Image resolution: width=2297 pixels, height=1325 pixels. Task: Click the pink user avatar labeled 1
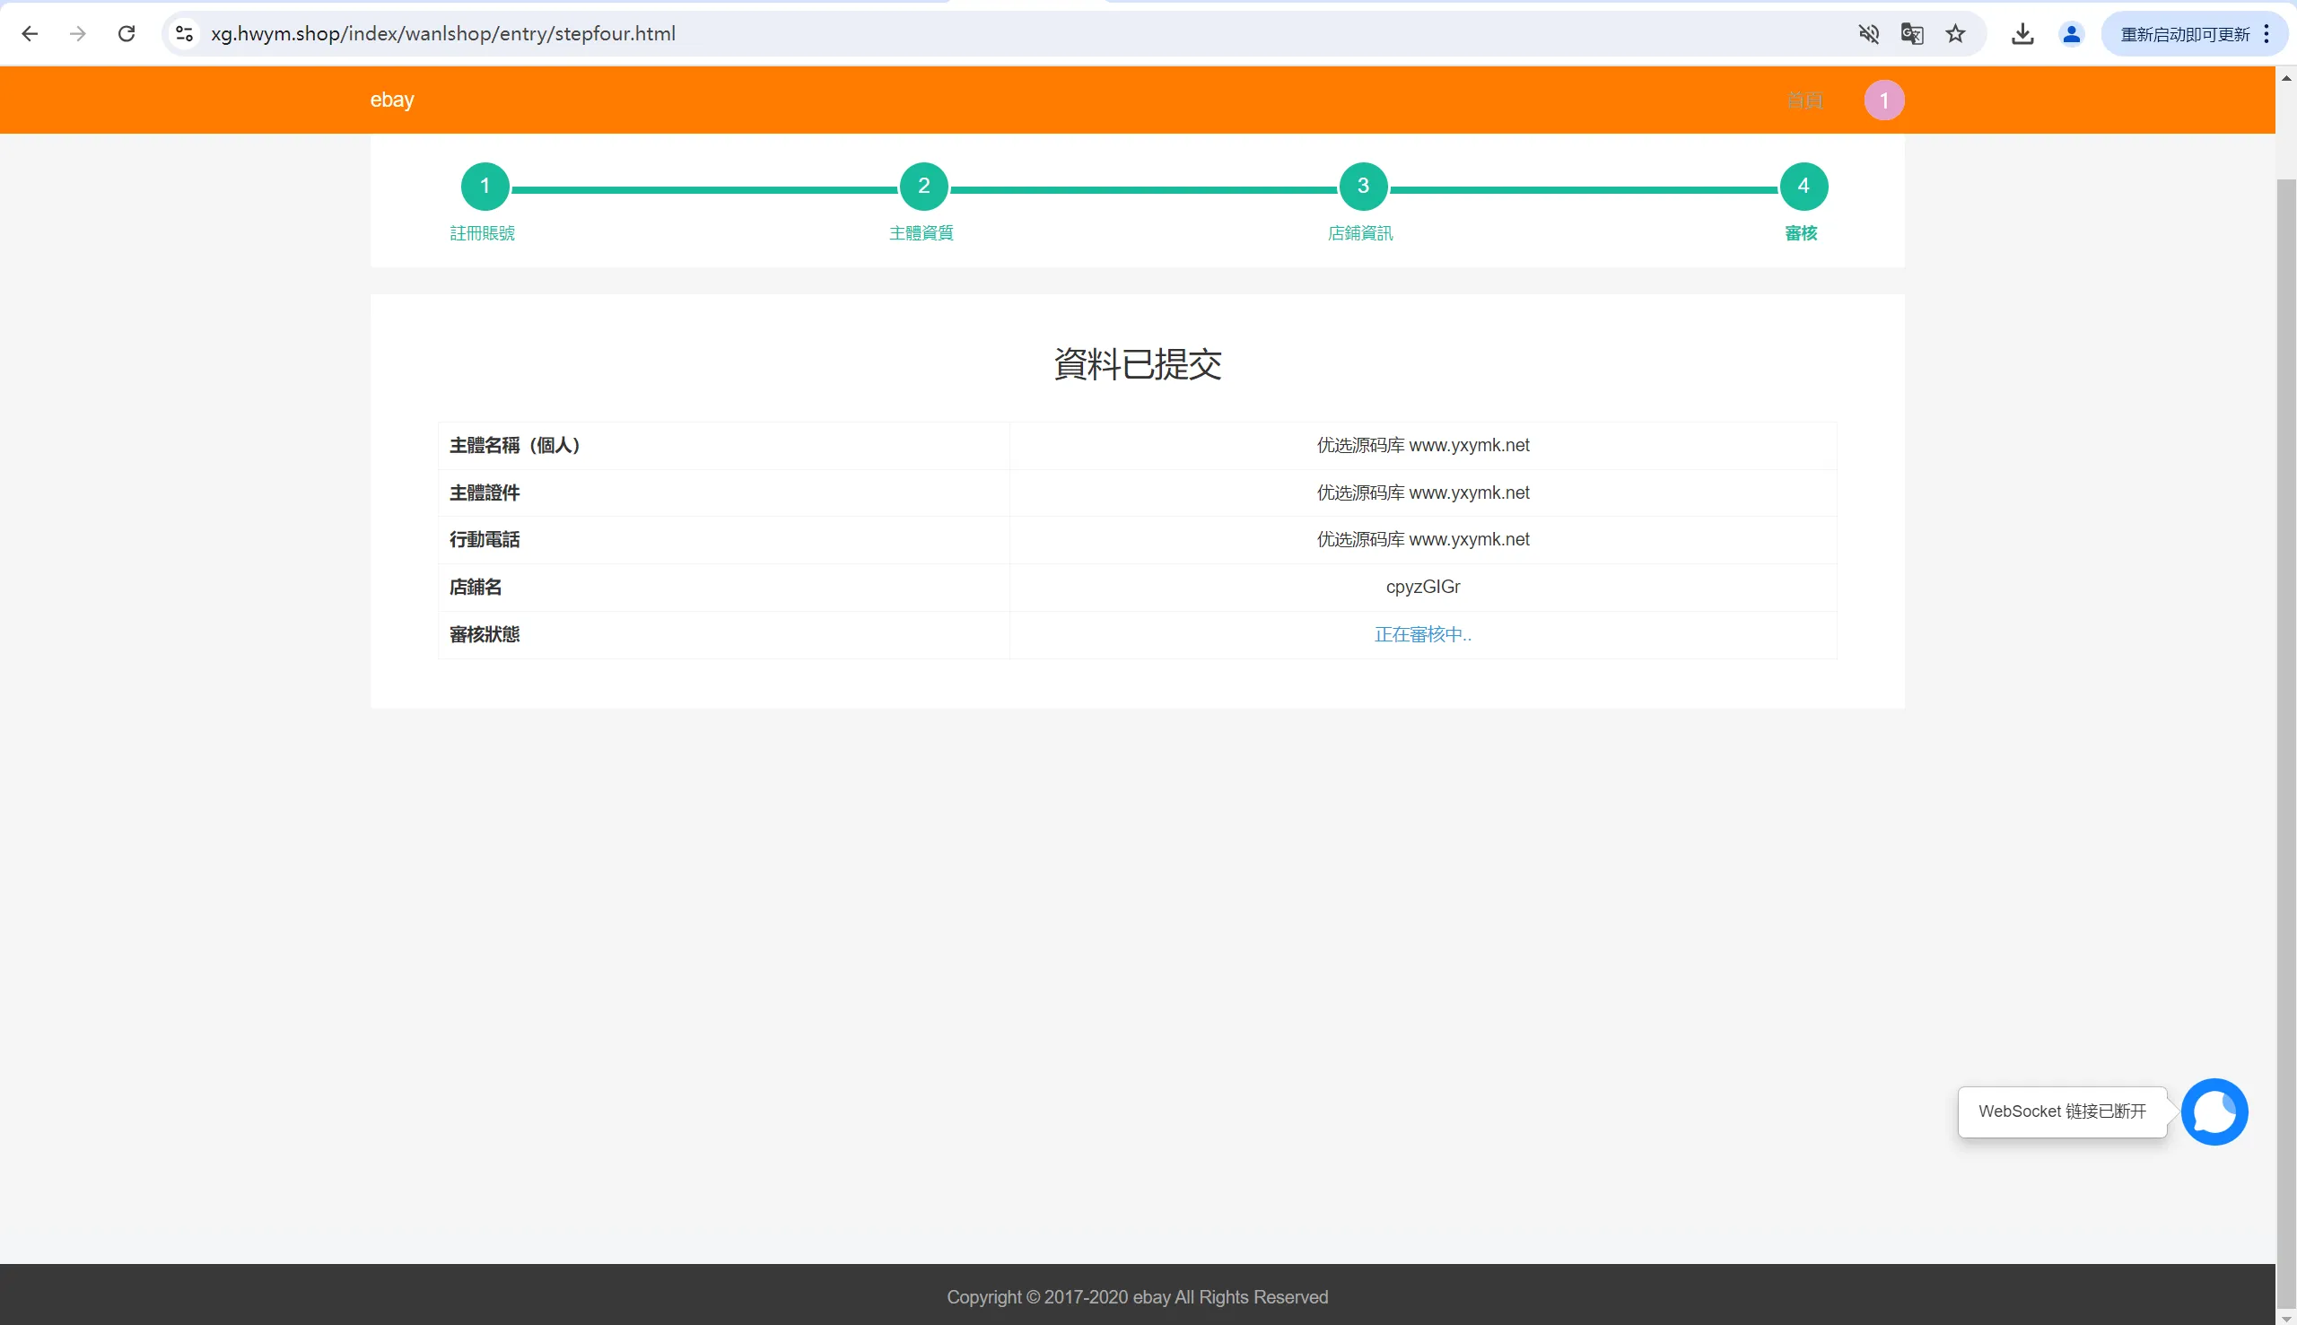tap(1884, 100)
